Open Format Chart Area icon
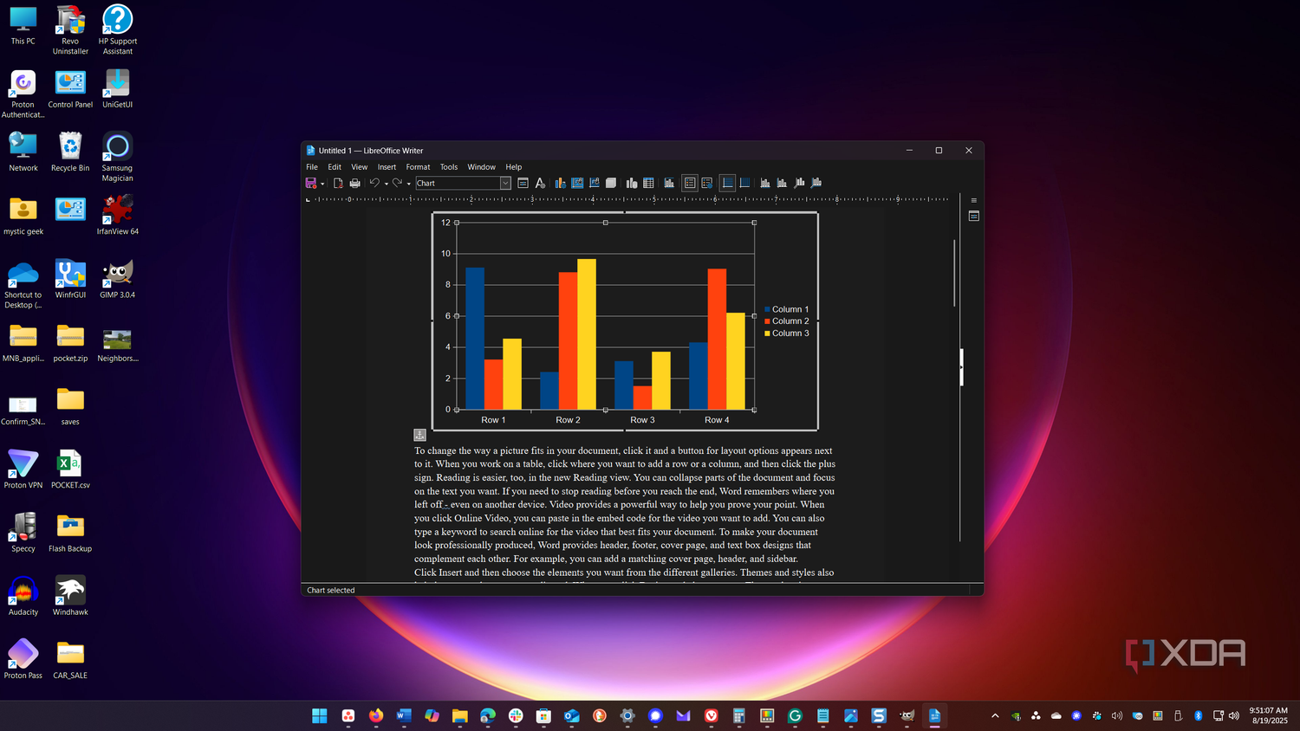1300x731 pixels. tap(577, 183)
